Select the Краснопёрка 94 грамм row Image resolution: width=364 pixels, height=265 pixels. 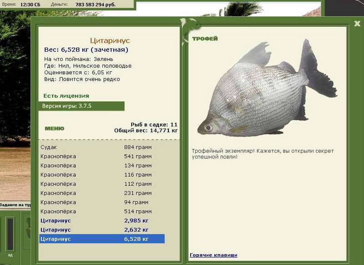coord(102,202)
